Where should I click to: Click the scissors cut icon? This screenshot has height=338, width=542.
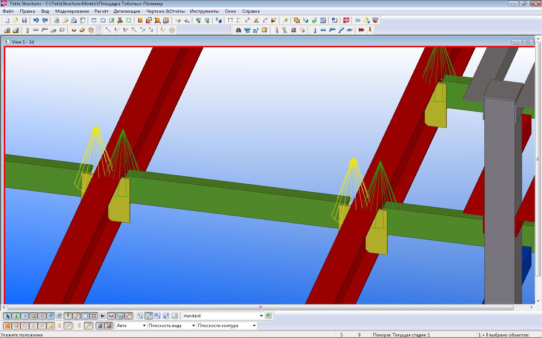[120, 20]
